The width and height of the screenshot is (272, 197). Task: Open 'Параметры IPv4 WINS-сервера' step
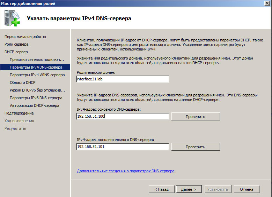(37, 75)
